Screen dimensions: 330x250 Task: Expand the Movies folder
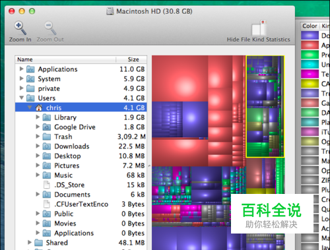coord(38,223)
